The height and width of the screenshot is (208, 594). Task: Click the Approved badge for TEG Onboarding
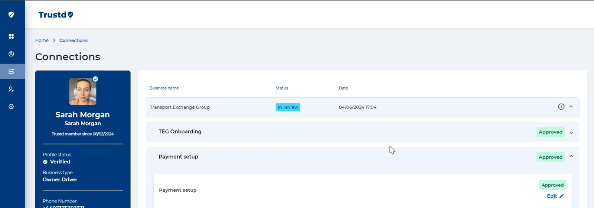[x=551, y=132]
